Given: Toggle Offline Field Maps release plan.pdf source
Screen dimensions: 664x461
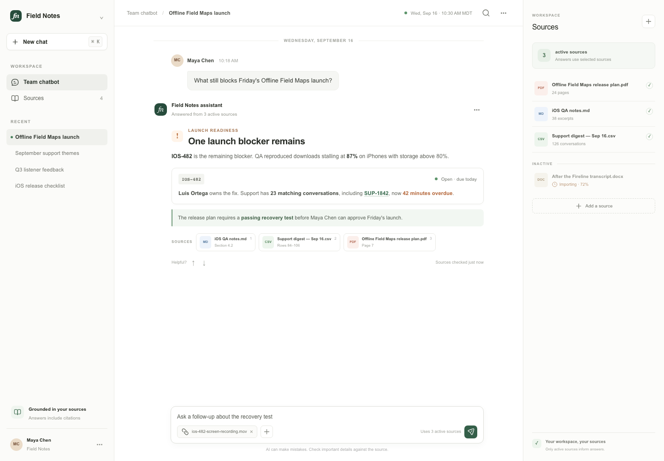Looking at the screenshot, I should point(649,85).
